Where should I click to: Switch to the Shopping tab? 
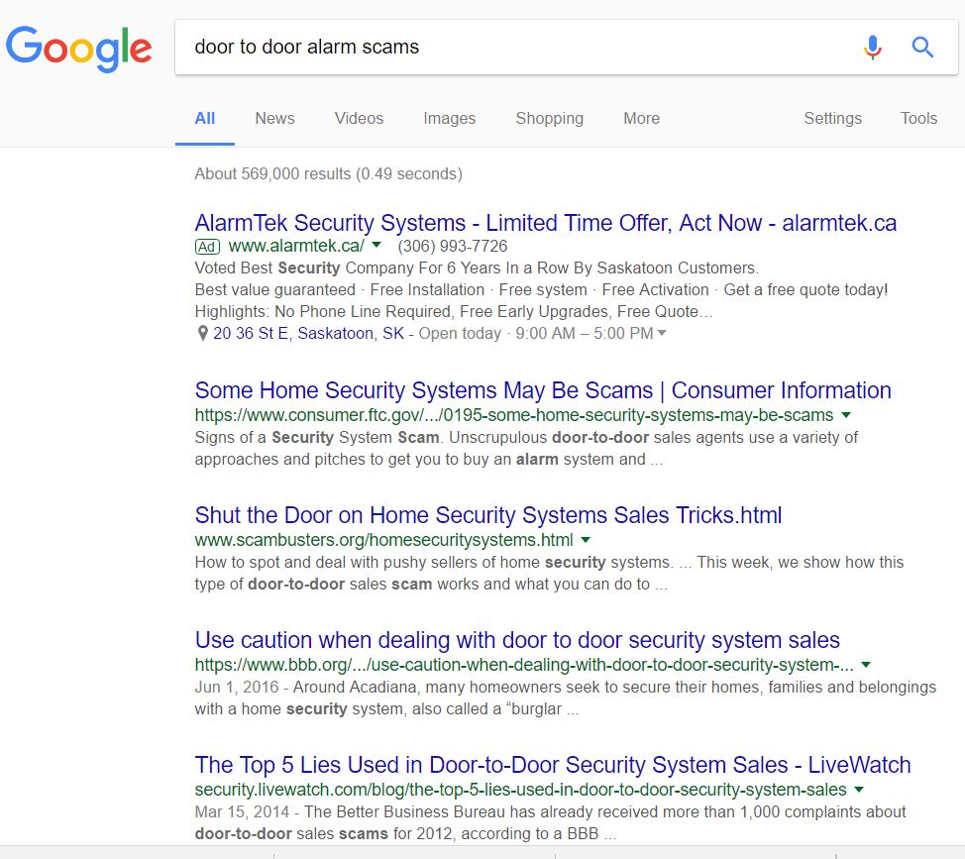coord(549,118)
